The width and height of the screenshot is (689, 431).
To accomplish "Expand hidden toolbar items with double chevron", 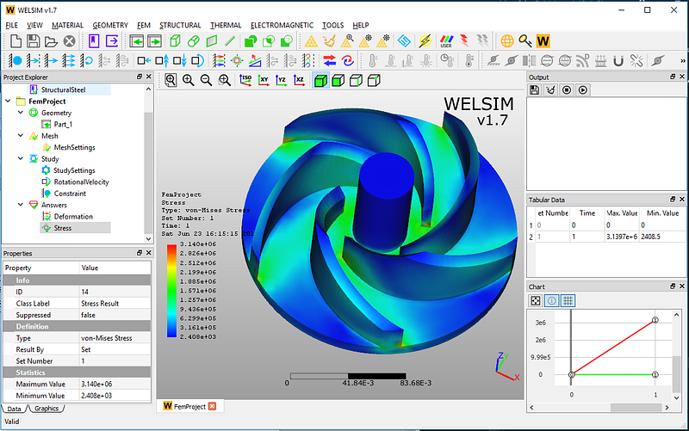I will [682, 61].
